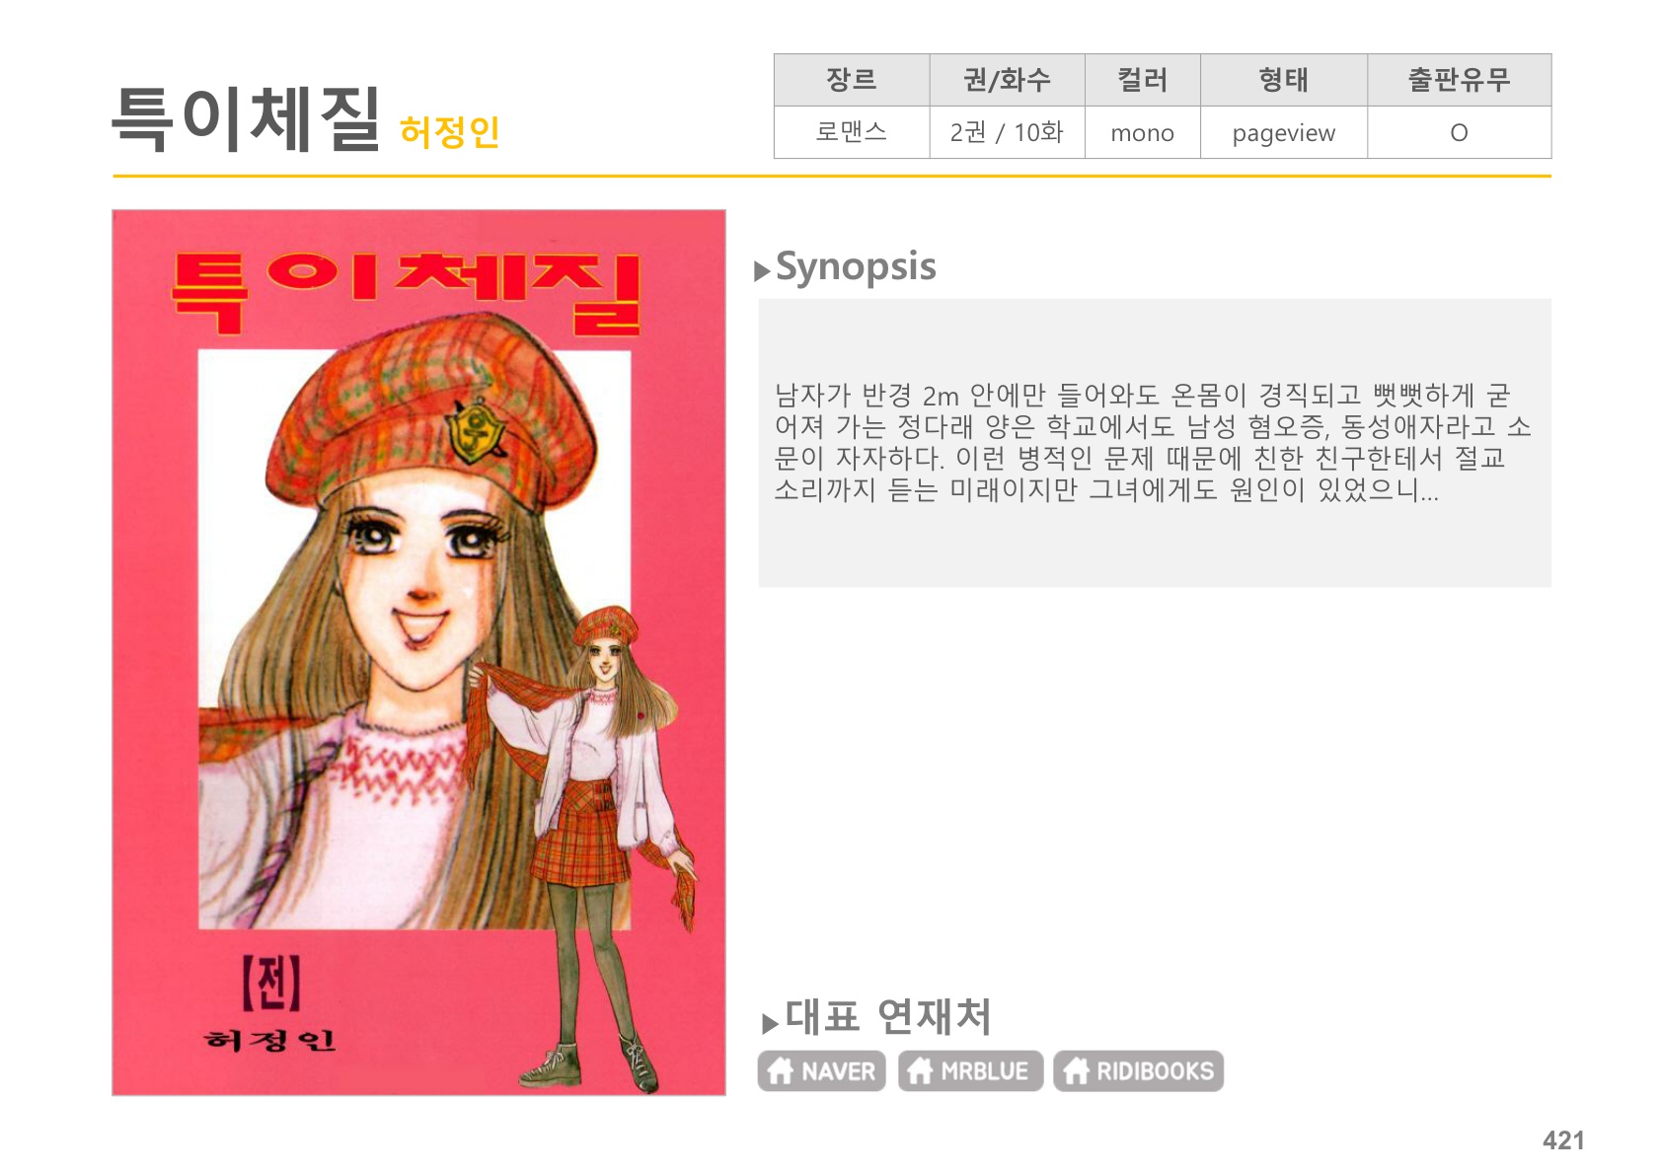Click the 장르 column header
Screen dimensions: 1660x1174
tap(852, 80)
